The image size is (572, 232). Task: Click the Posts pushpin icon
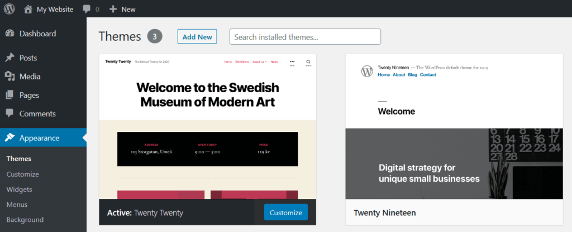point(10,58)
